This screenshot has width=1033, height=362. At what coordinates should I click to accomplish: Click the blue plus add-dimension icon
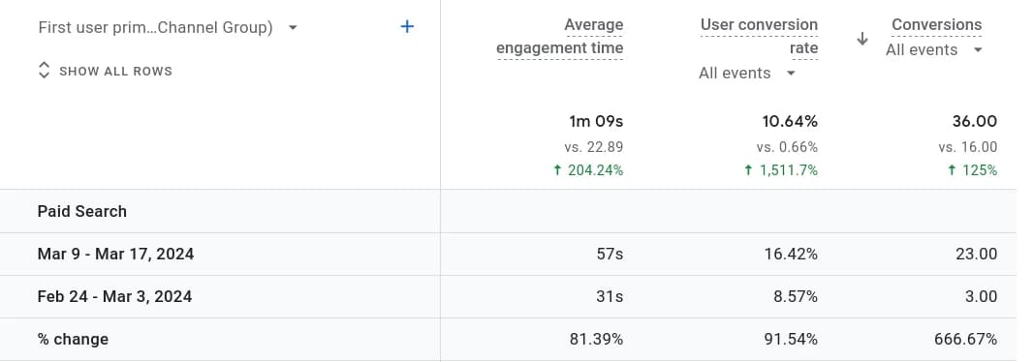[407, 26]
